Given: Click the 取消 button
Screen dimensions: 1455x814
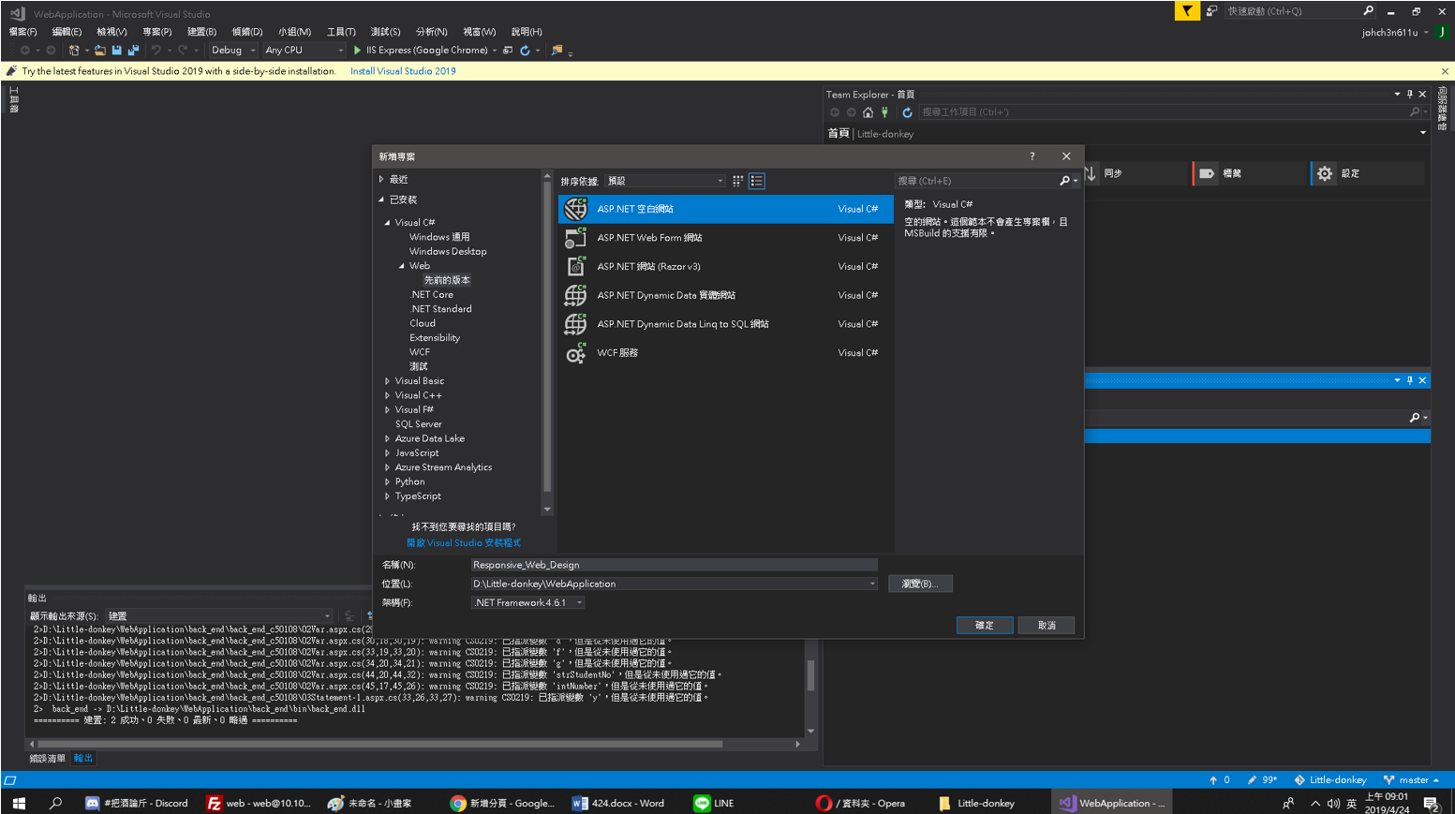Looking at the screenshot, I should coord(1047,626).
